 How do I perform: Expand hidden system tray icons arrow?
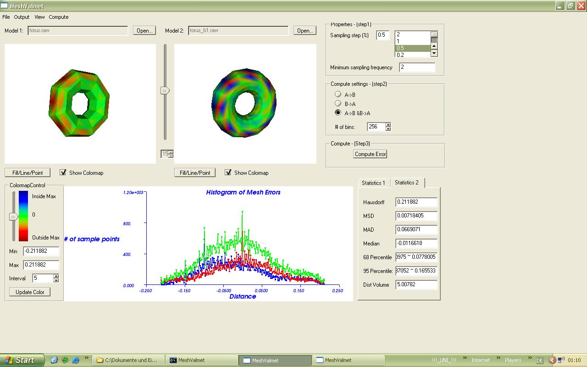552,360
